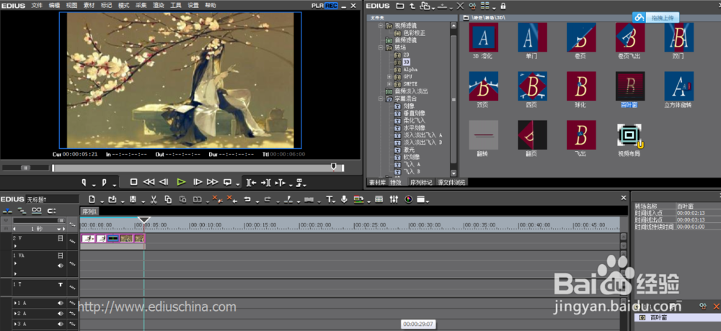Collapse the 视频滤镜 tree node

click(381, 26)
